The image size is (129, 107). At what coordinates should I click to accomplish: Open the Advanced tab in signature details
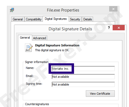(40, 38)
